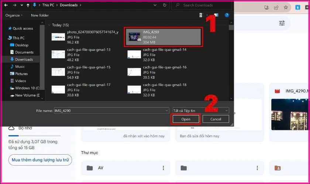Select cach-gui-file-qua-gmail-18 file
Screen dimensions: 310x184
tap(157, 90)
